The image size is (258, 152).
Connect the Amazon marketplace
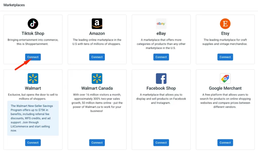(97, 57)
